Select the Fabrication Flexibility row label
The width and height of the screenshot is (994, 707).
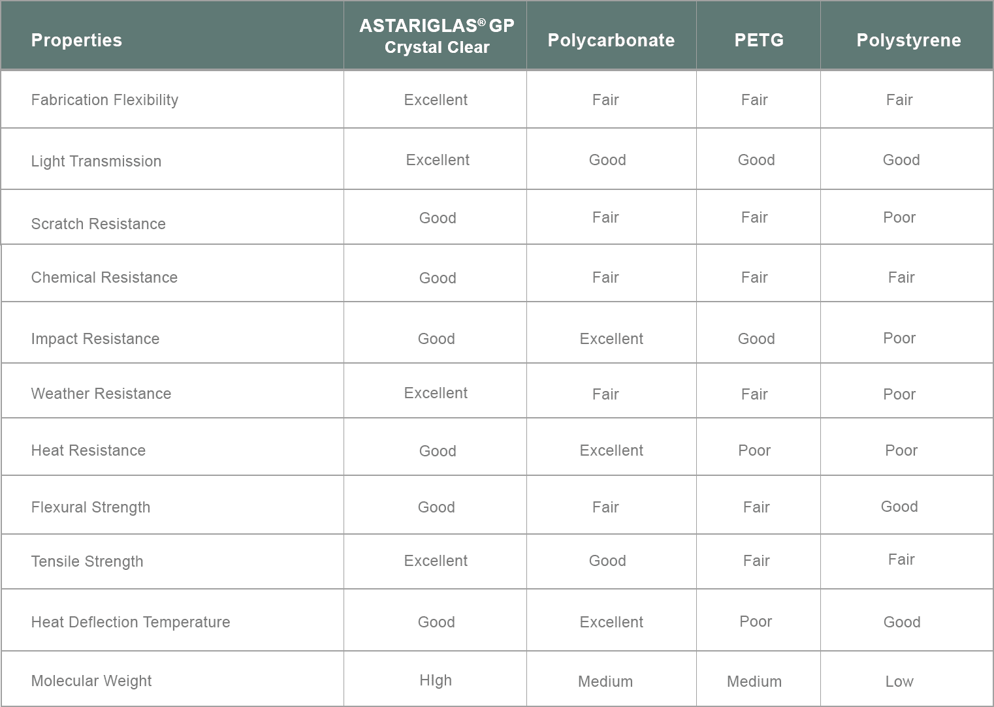pos(104,100)
